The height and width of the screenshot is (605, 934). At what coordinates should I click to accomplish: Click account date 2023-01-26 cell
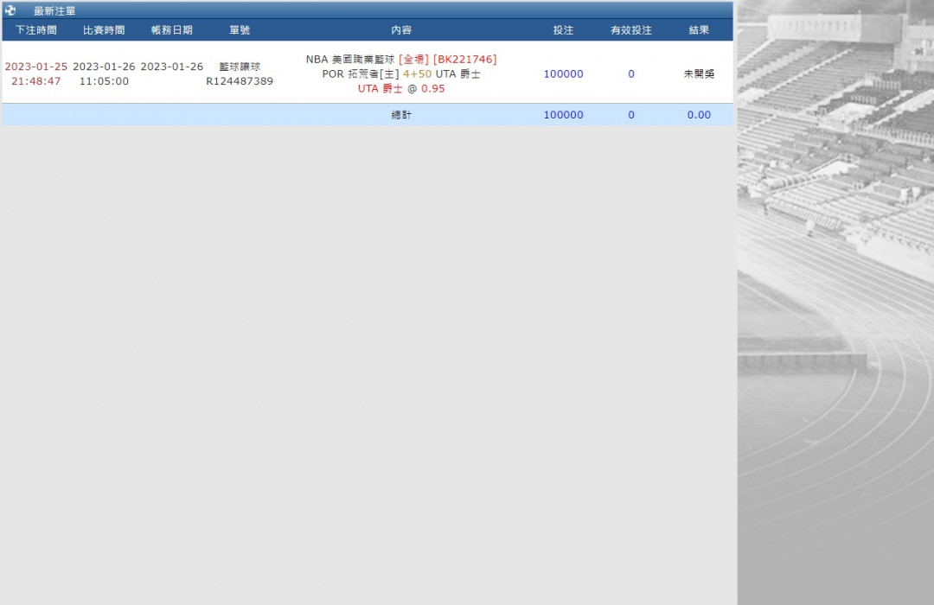(172, 67)
